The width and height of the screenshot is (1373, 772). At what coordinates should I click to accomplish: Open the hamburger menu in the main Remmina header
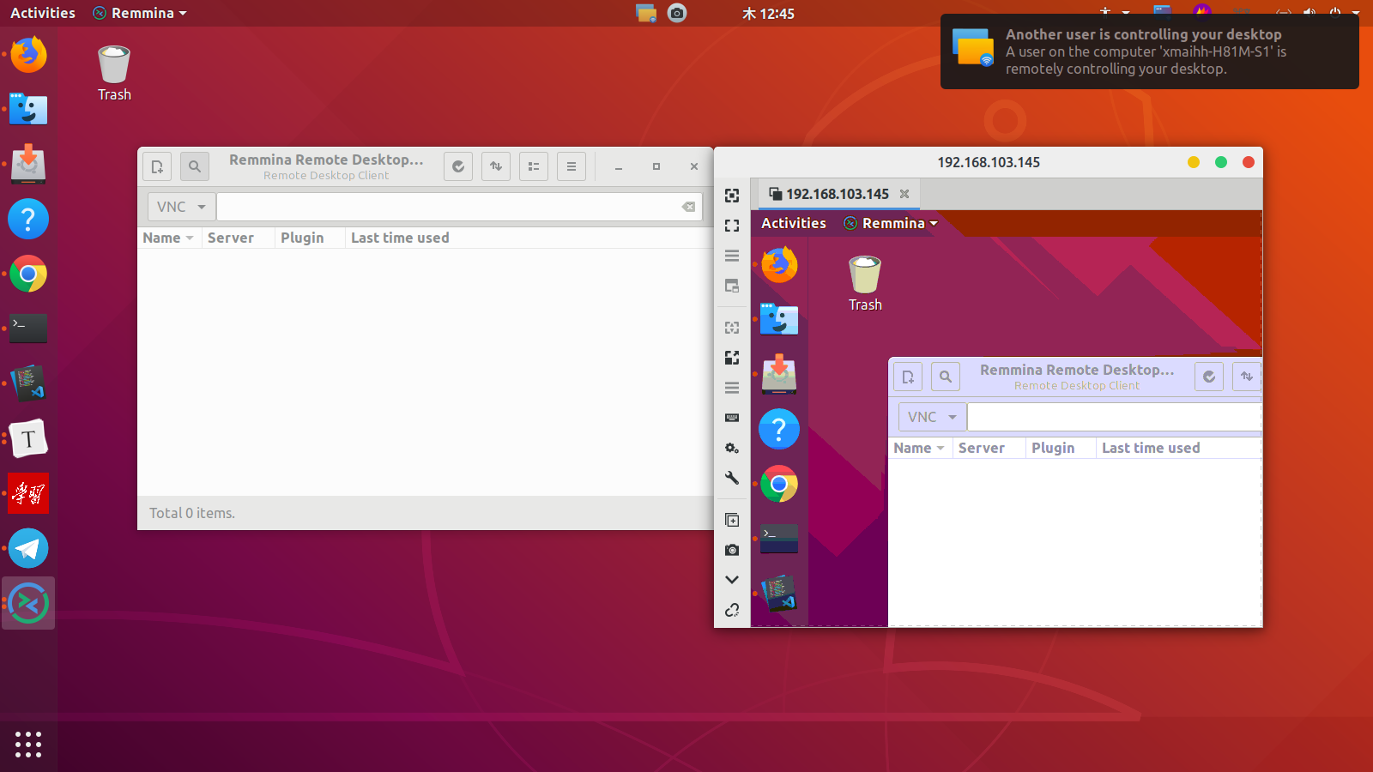[572, 166]
